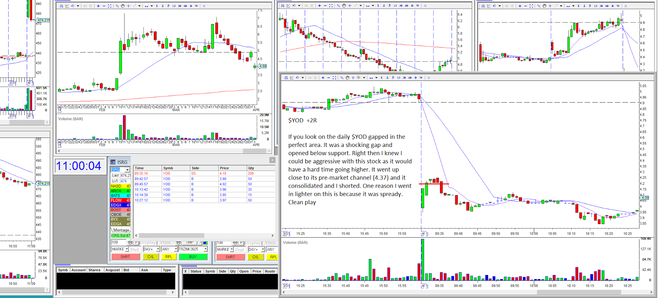Open DAY+ dropdown in second order panel
The width and height of the screenshot is (658, 298).
263,249
